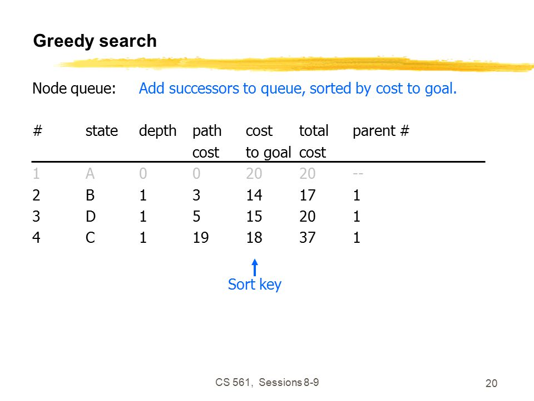The height and width of the screenshot is (401, 534).
Task: Click the 'path cost' column header
Action: point(207,141)
